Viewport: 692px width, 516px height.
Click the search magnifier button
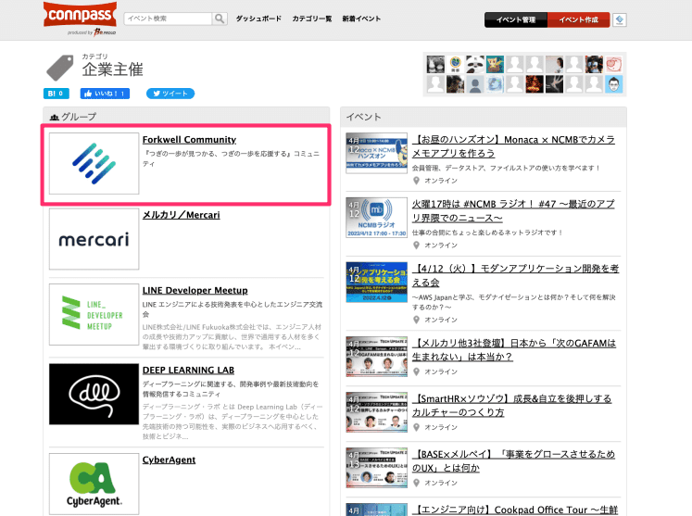(220, 19)
